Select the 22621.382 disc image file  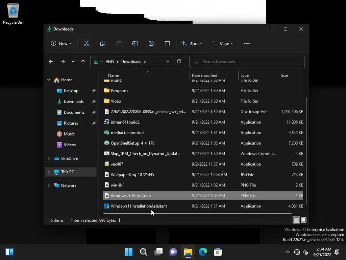pos(203,112)
